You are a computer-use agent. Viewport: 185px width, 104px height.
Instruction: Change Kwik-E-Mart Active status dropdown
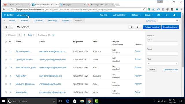click(x=138, y=76)
